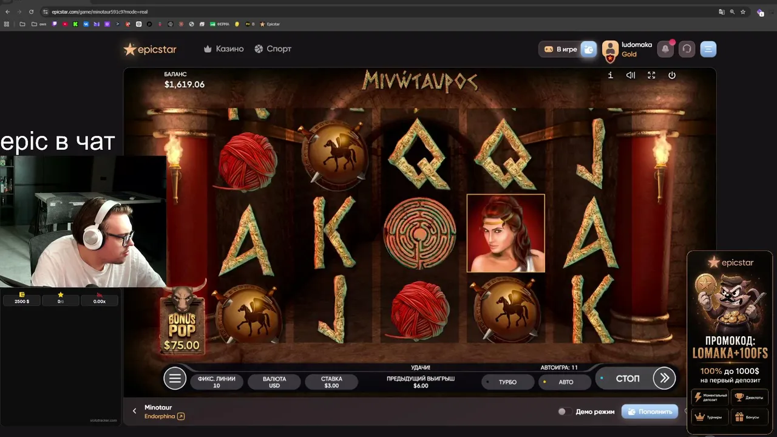Click the СТОП spin button
This screenshot has height=437, width=777.
[x=628, y=378]
